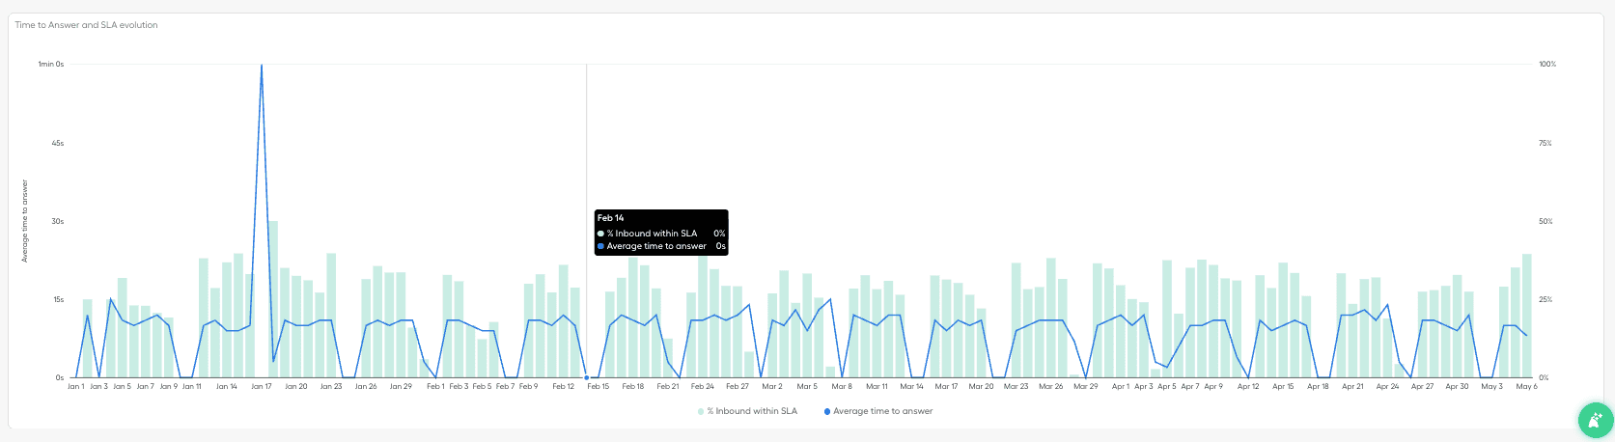Click the 'Mar 23' x-axis label

coord(1016,386)
